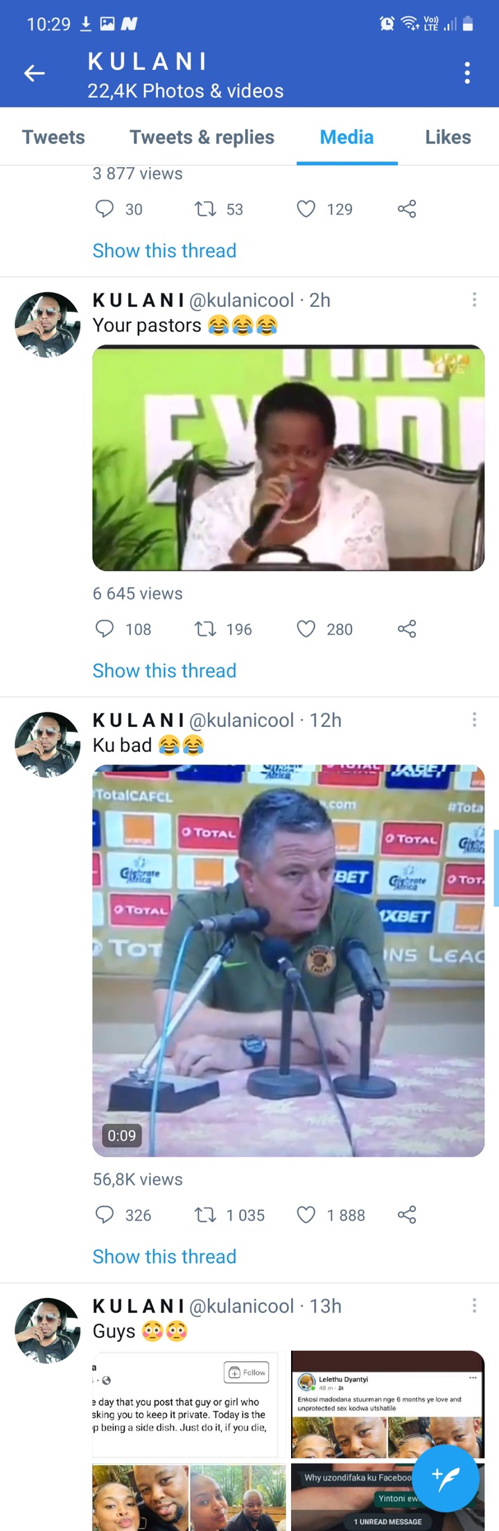Open KULANI avatar on 'Guys' tweet
The image size is (499, 1531).
click(x=48, y=1331)
